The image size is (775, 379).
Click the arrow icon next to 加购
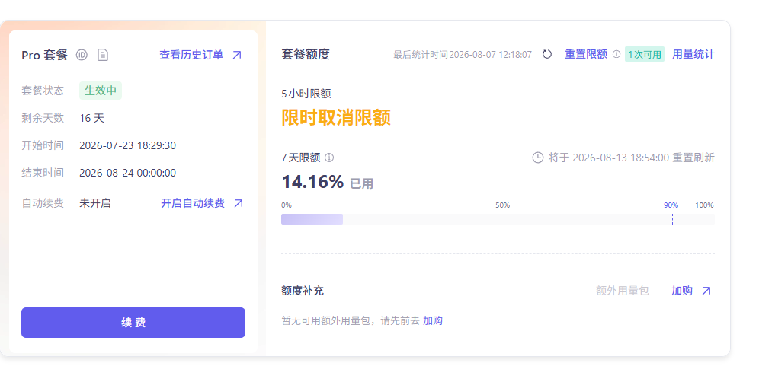(706, 291)
